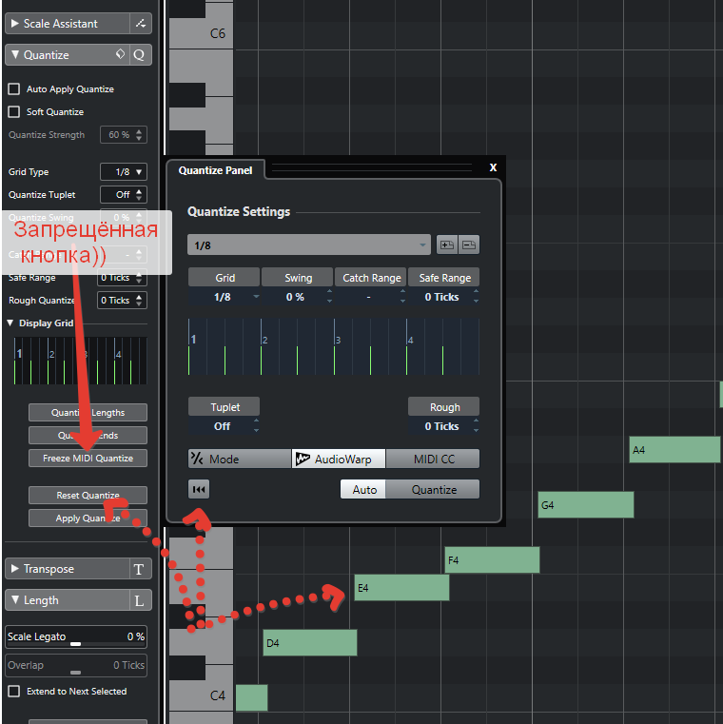This screenshot has height=724, width=723.
Task: Click the Safe Range header in the panel
Action: tap(443, 278)
